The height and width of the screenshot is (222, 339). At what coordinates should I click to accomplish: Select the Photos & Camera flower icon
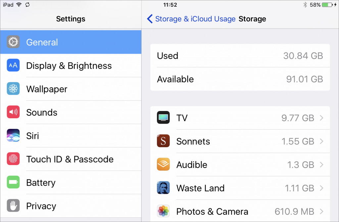(x=163, y=211)
